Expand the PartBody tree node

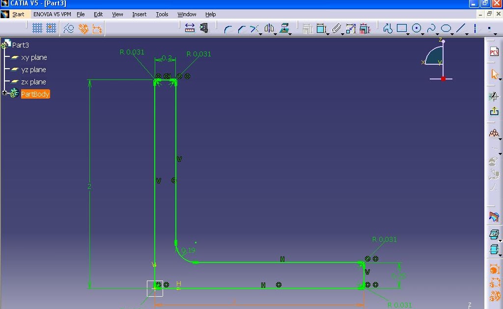click(x=4, y=92)
